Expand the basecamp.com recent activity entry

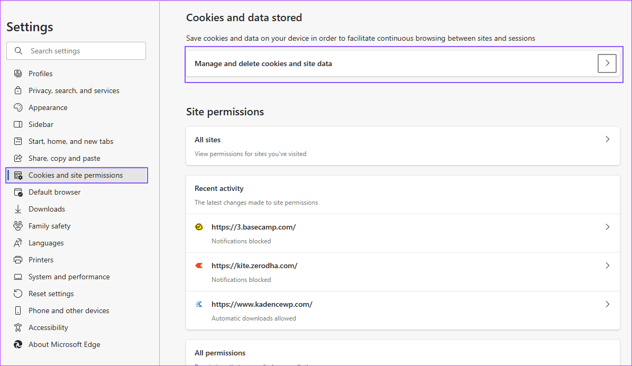(x=607, y=227)
